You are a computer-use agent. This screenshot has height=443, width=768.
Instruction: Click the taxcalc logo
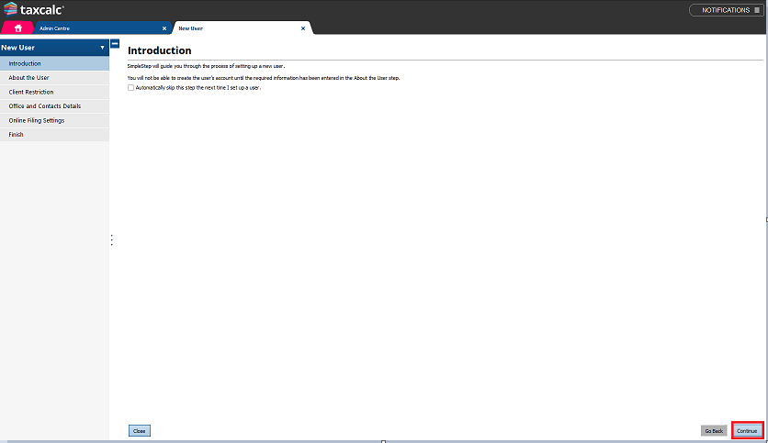point(35,9)
